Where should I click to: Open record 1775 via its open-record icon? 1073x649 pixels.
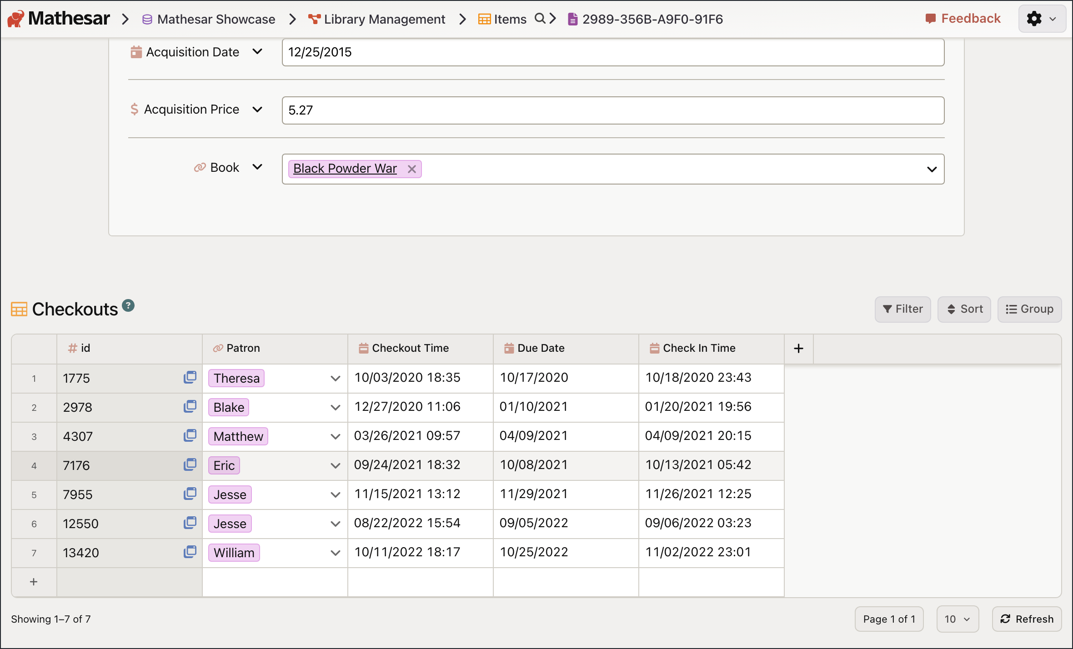tap(190, 377)
